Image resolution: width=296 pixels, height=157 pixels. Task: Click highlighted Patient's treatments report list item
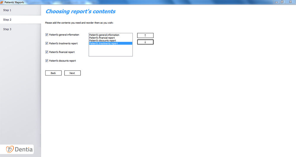coord(103,44)
